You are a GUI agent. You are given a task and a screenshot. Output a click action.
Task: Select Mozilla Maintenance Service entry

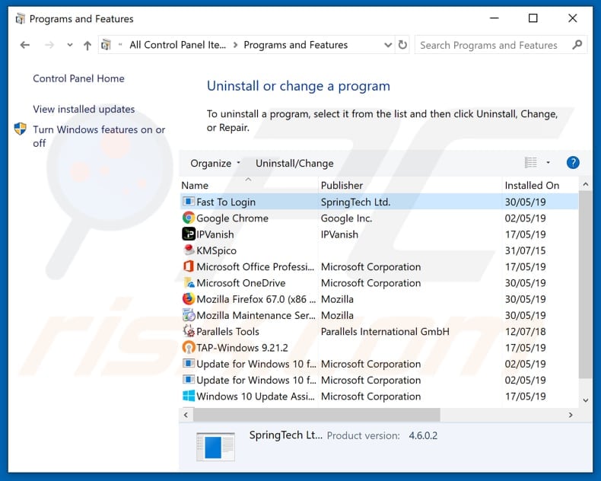click(256, 315)
